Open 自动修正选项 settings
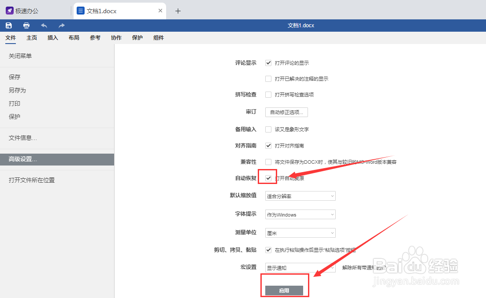 pos(286,112)
